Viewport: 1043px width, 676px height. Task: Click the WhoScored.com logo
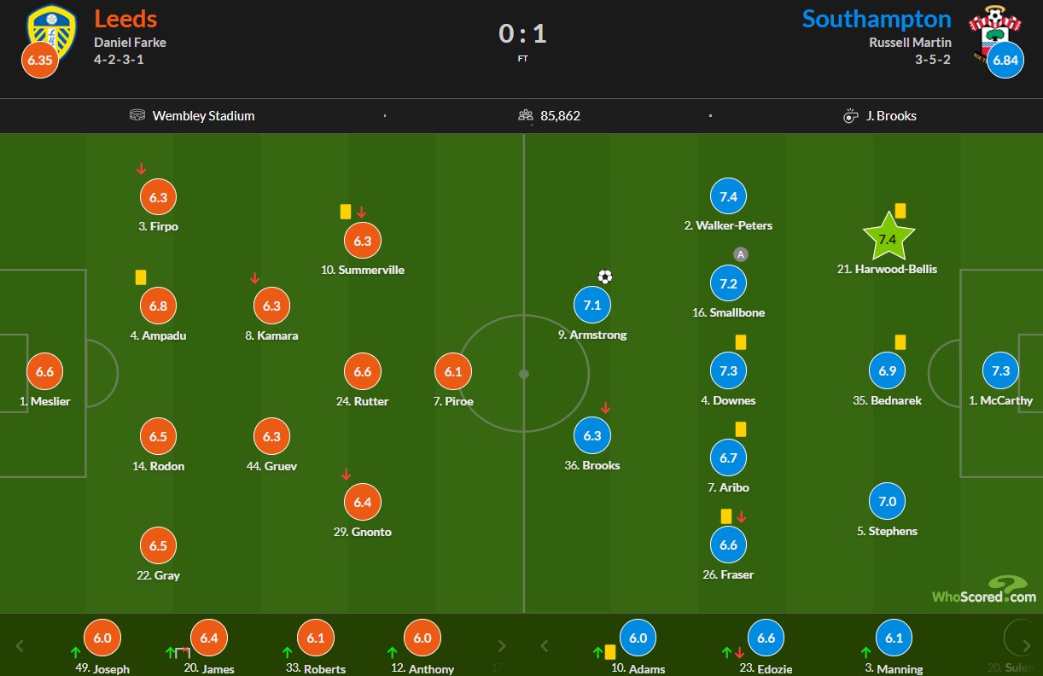pyautogui.click(x=983, y=591)
